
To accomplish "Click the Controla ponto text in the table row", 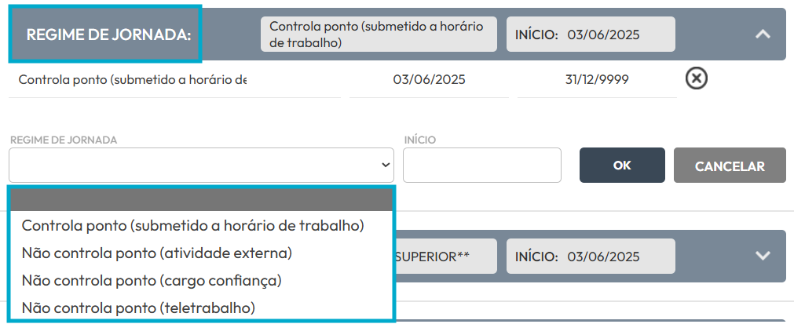I will tap(133, 79).
